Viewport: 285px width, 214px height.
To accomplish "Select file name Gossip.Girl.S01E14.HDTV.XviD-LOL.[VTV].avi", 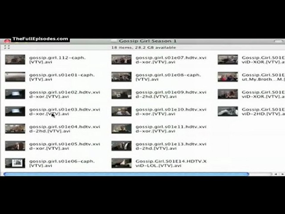I will pos(171,163).
